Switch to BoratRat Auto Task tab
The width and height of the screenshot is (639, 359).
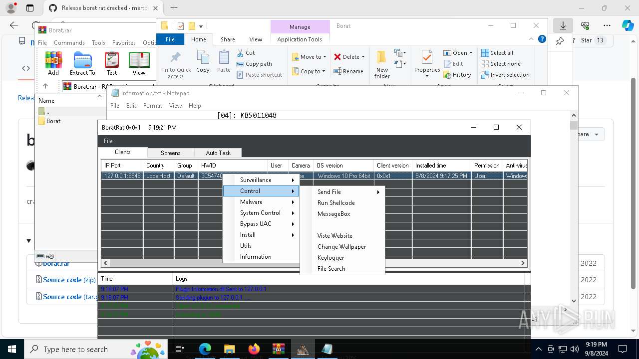[218, 153]
